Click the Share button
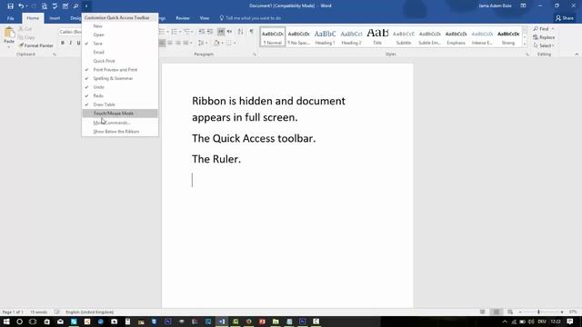This screenshot has width=582, height=327. [565, 18]
